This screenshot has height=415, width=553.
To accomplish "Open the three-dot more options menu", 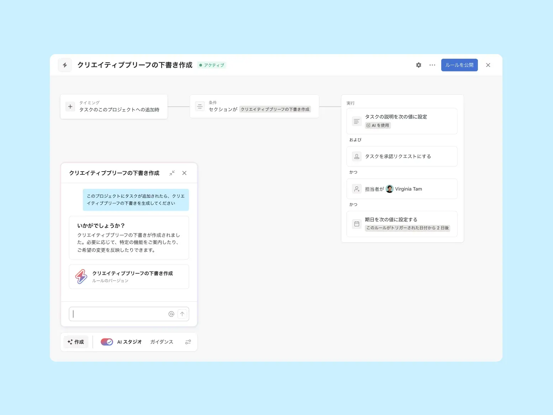I will 432,65.
